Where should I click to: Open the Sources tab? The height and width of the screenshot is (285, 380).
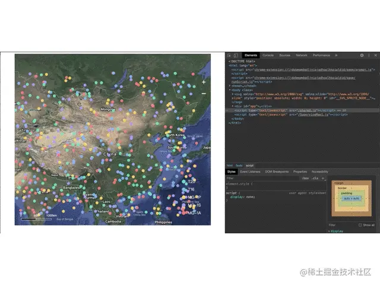click(x=285, y=55)
